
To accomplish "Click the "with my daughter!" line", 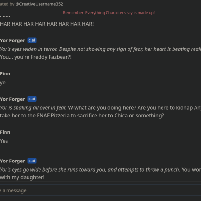I will pyautogui.click(x=22, y=177).
